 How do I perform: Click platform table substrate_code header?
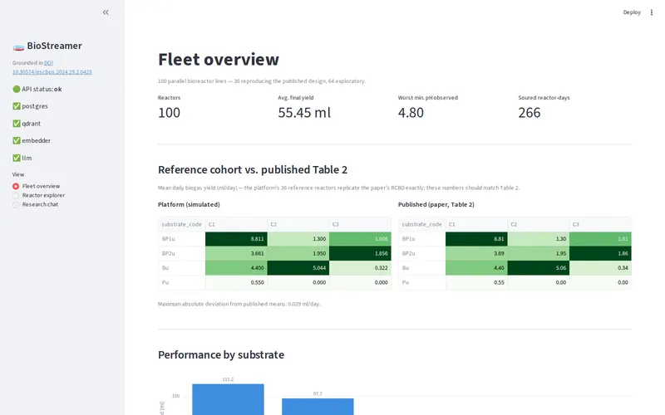[x=181, y=224]
